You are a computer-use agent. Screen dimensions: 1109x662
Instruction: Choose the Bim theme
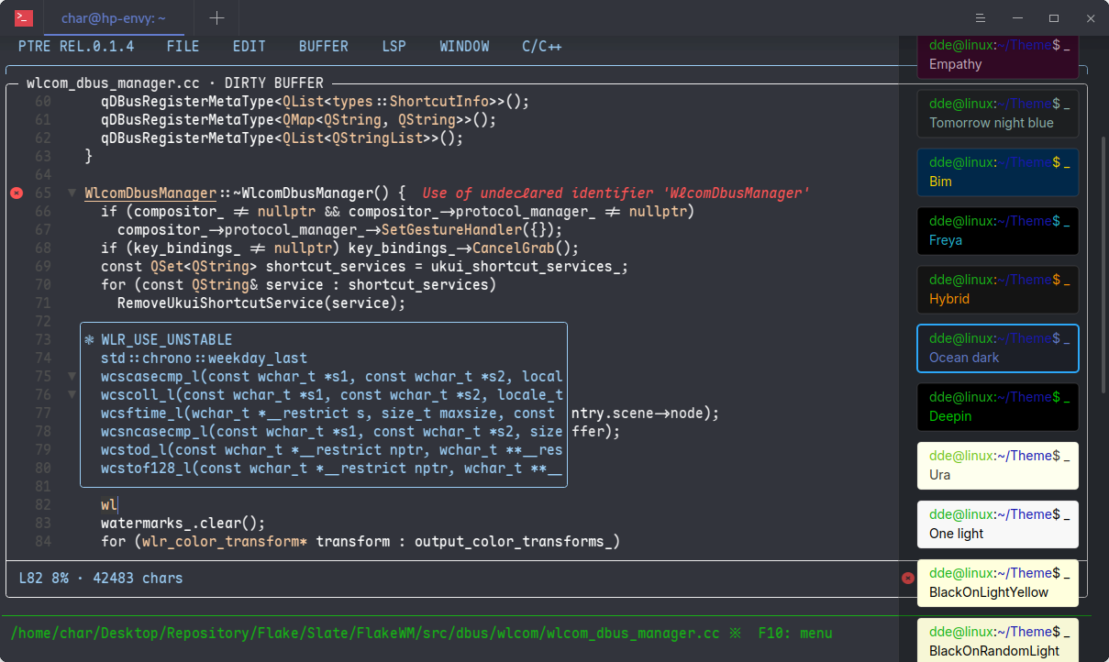tap(998, 172)
